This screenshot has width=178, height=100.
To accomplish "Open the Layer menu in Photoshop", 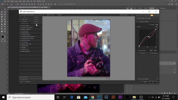I will coord(16,1).
